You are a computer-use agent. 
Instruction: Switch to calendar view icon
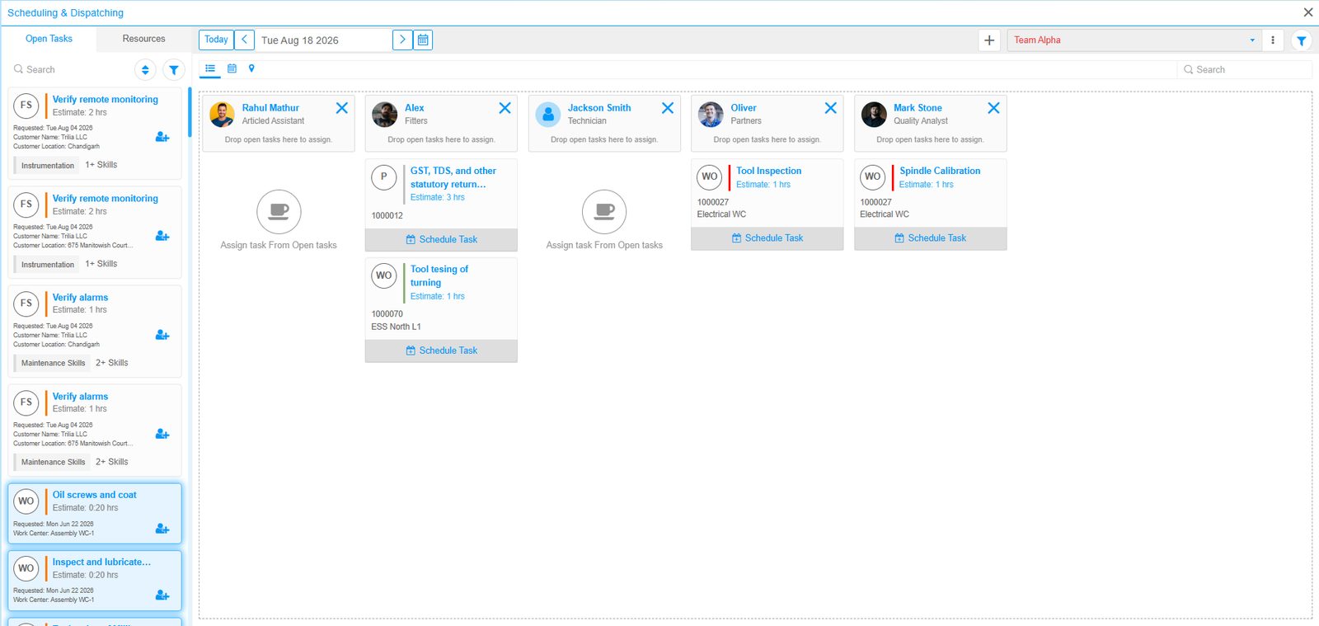[x=232, y=68]
